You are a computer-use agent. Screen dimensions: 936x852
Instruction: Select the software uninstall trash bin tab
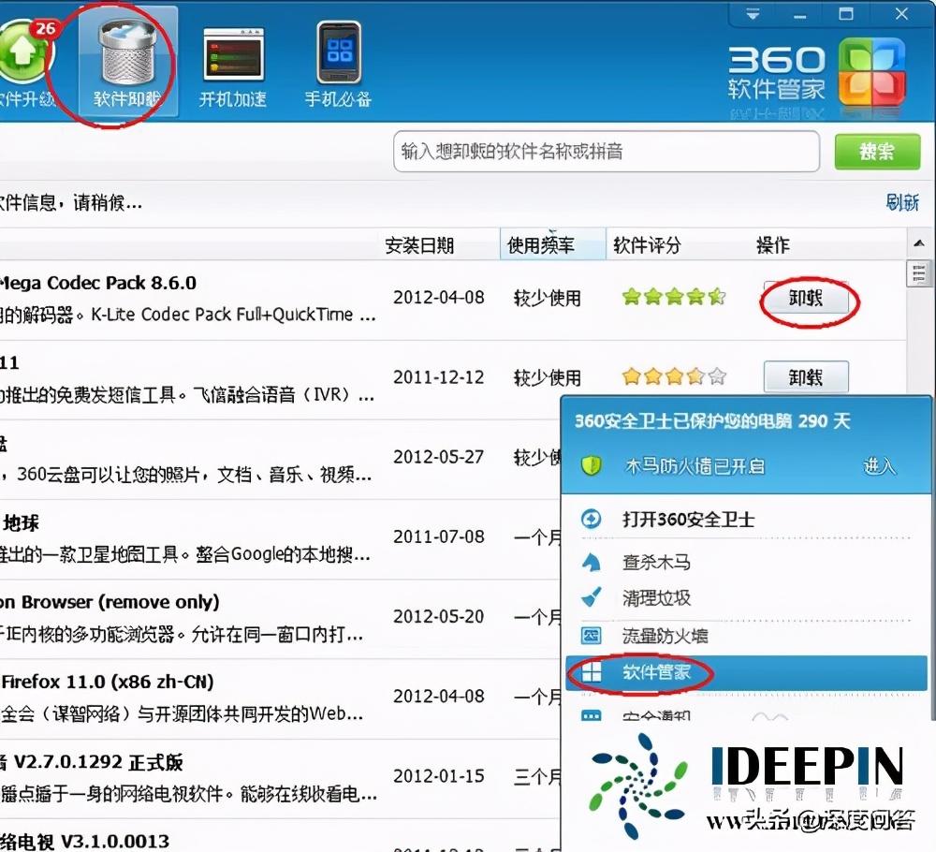[127, 62]
